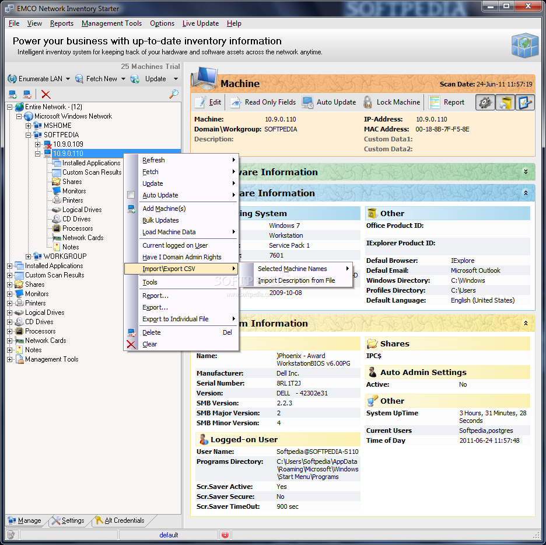Click the yellow folder icon in Machine toolbar

(x=505, y=102)
